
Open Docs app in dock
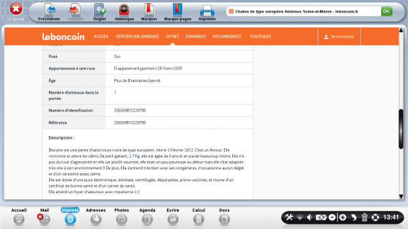(224, 216)
